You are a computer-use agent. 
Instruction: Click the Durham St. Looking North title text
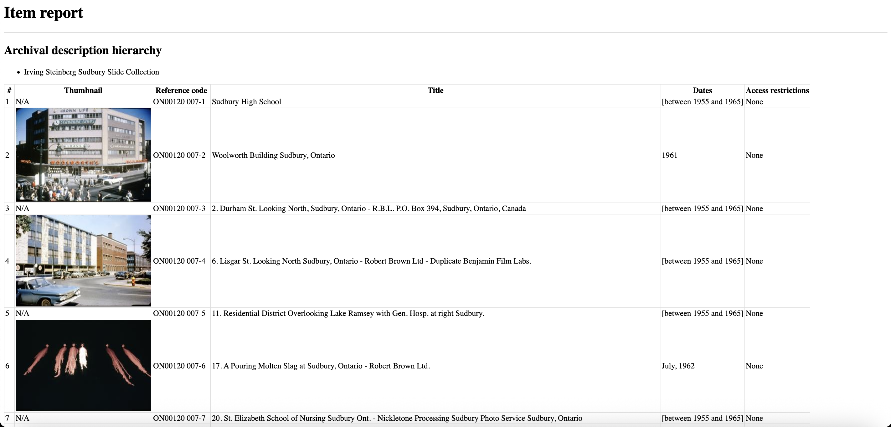[368, 208]
